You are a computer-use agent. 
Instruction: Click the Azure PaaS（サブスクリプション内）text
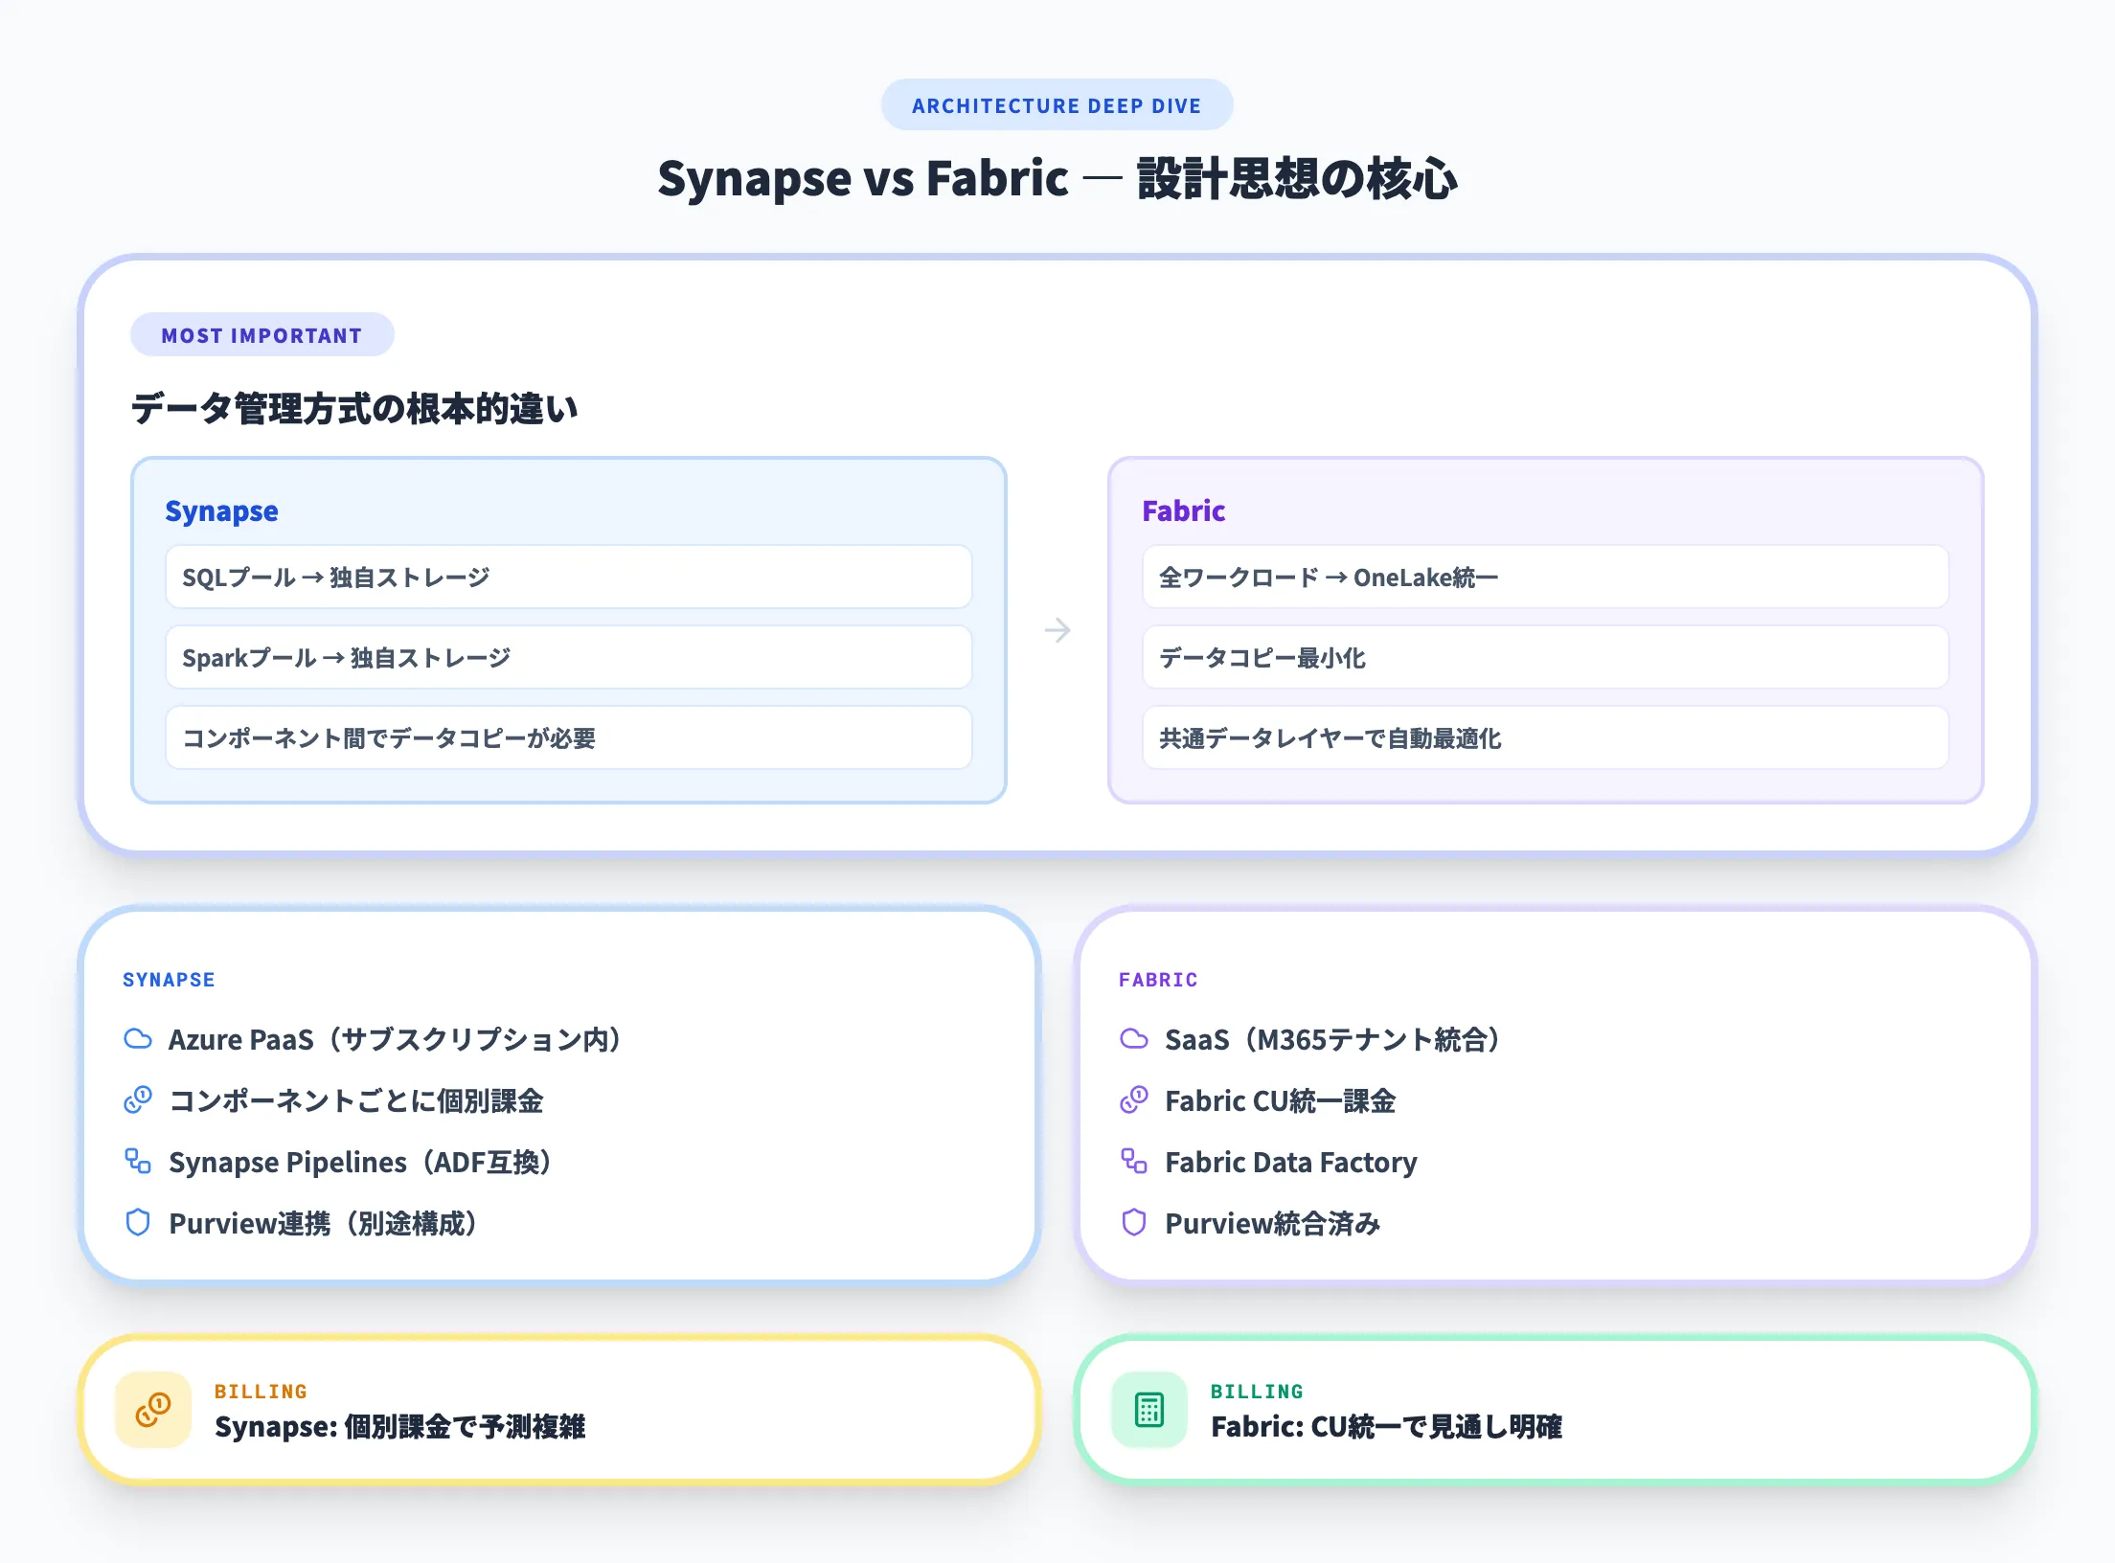[x=395, y=1040]
